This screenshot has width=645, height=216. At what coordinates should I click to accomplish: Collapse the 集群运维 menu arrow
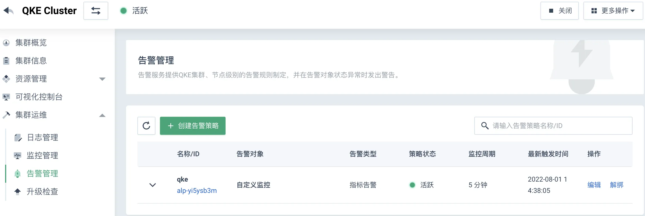coord(102,115)
